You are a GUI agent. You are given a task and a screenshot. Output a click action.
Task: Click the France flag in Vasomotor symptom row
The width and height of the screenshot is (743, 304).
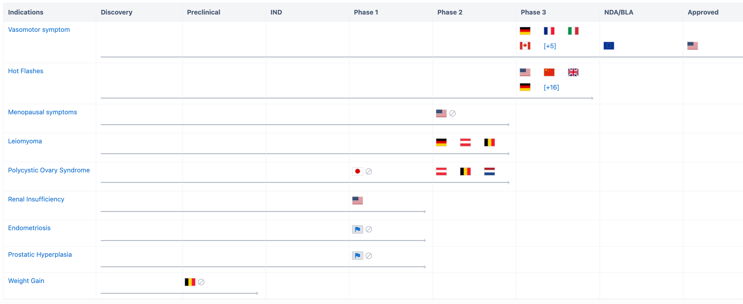coord(549,31)
